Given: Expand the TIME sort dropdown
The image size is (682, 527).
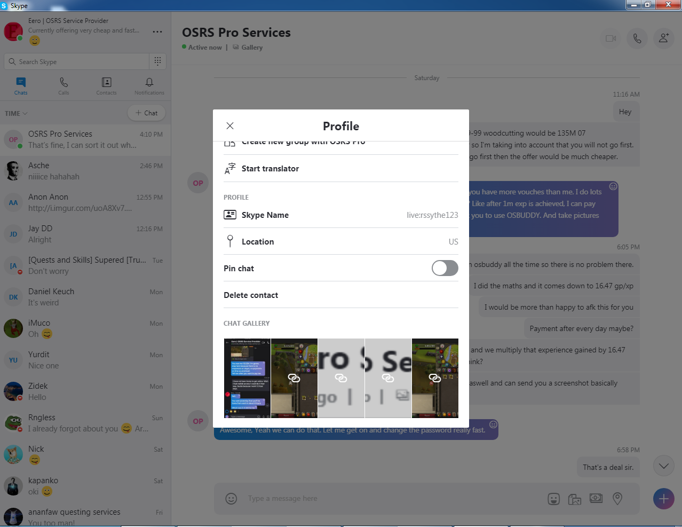Looking at the screenshot, I should (x=16, y=113).
